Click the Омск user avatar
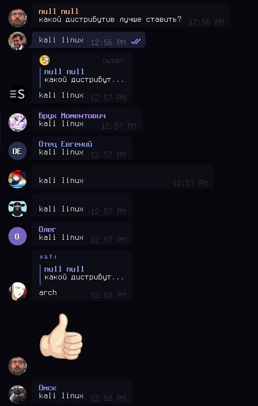Viewport: 258px width, 406px height. (x=17, y=394)
